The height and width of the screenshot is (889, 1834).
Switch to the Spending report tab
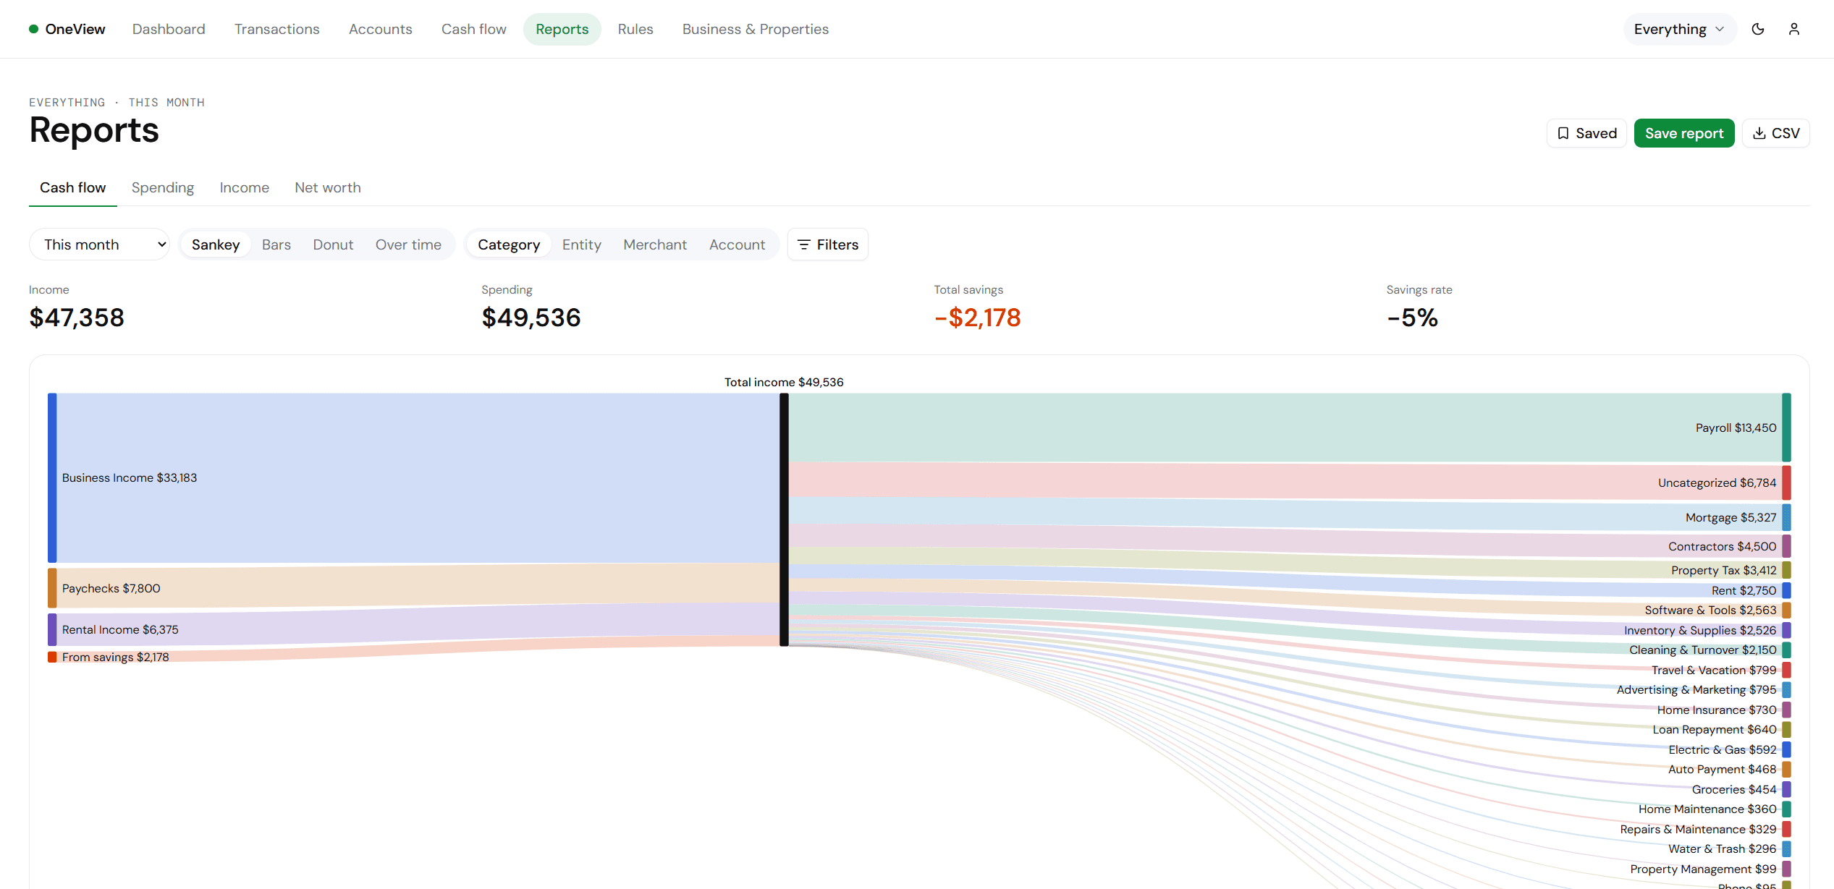click(163, 188)
